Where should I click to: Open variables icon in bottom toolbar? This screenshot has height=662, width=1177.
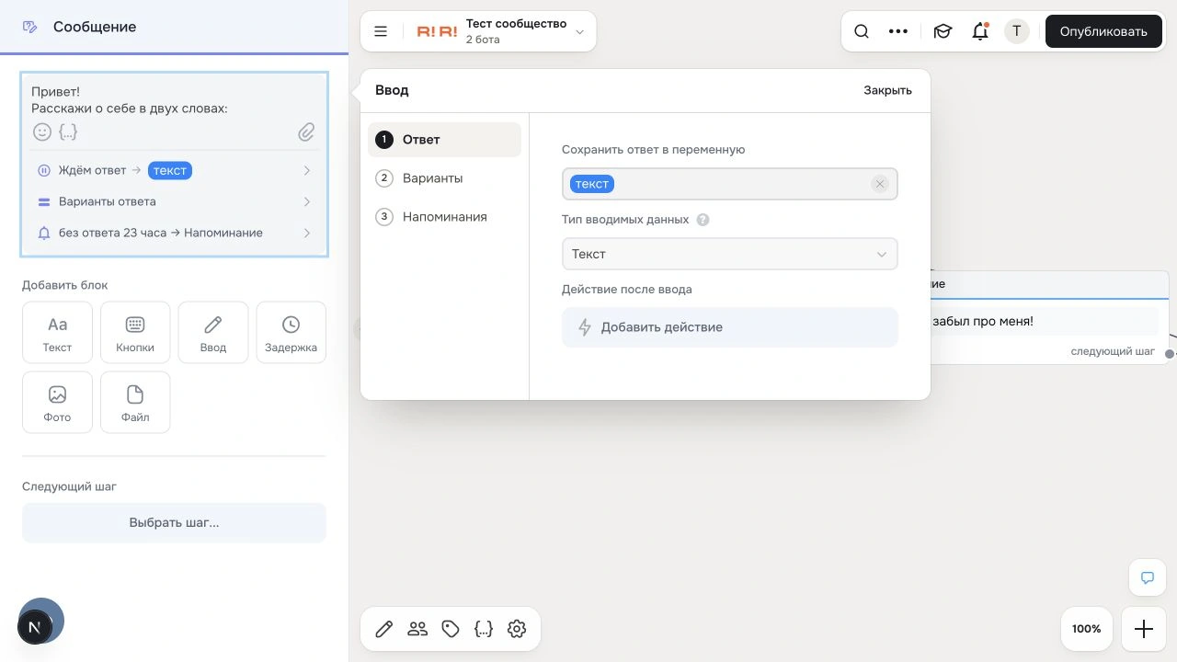[x=484, y=629]
